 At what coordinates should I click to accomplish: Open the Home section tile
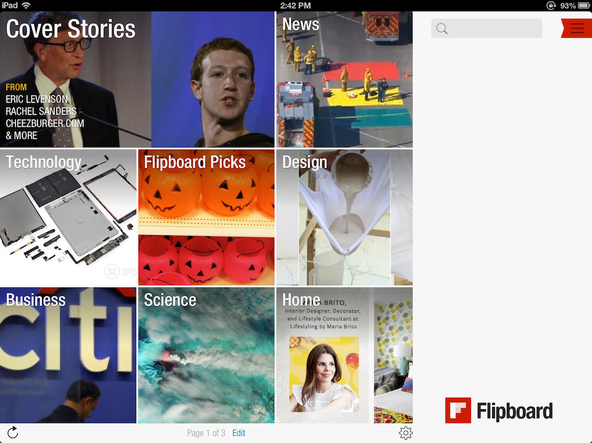point(345,355)
